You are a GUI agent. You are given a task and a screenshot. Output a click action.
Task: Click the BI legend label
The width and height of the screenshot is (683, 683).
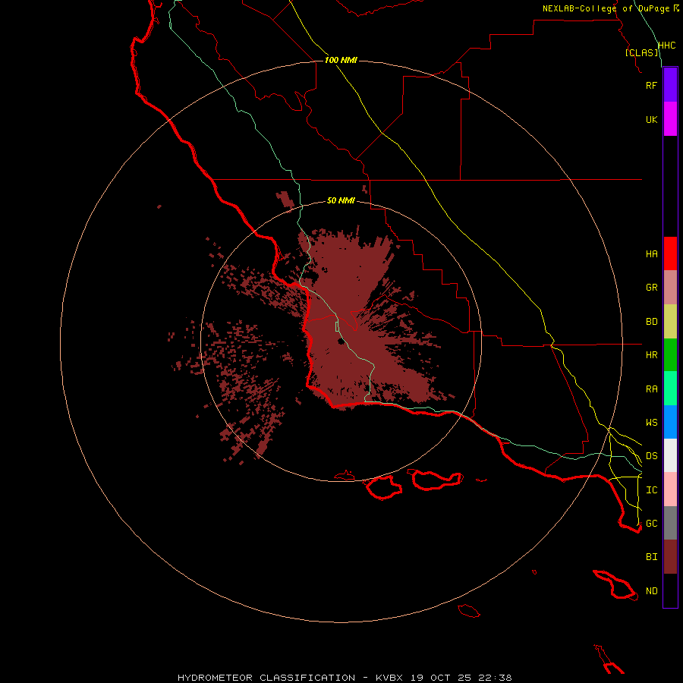651,557
